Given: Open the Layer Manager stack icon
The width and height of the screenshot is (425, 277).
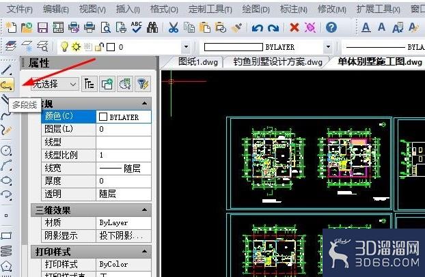Looking at the screenshot, I should tap(11, 46).
